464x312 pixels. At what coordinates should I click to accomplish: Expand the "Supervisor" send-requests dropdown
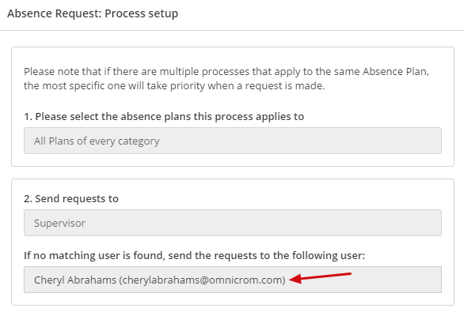[233, 223]
